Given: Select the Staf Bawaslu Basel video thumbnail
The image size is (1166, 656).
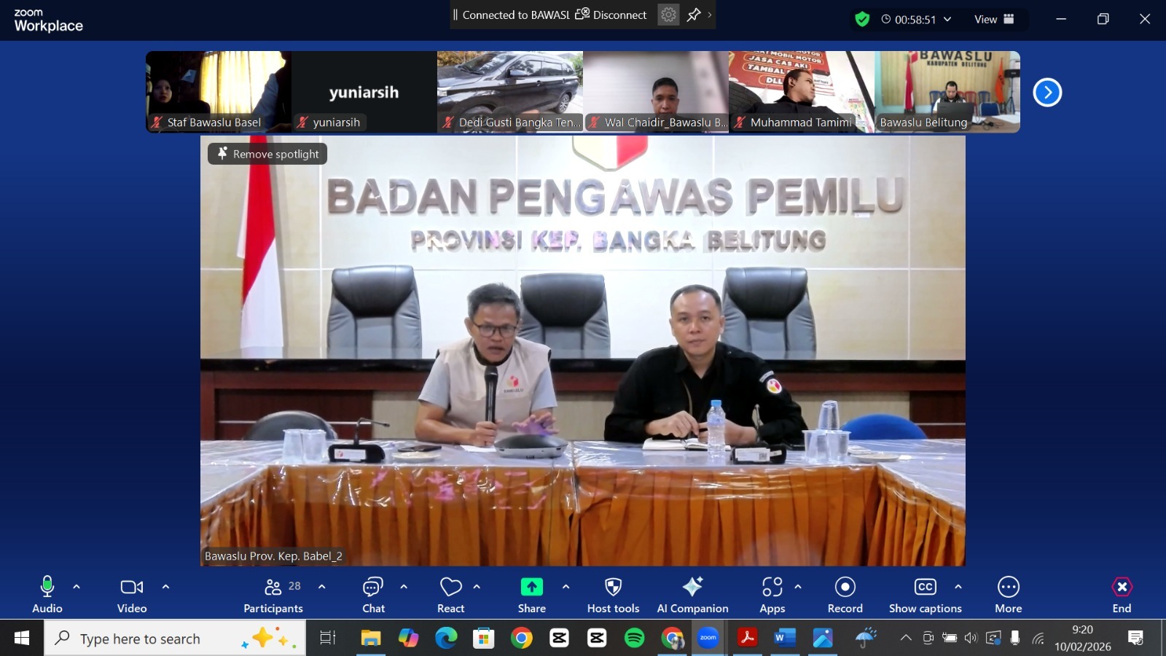Looking at the screenshot, I should (219, 92).
